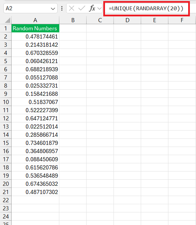The image size is (196, 225).
Task: Select the Random Numbers header cell
Action: (x=35, y=28)
